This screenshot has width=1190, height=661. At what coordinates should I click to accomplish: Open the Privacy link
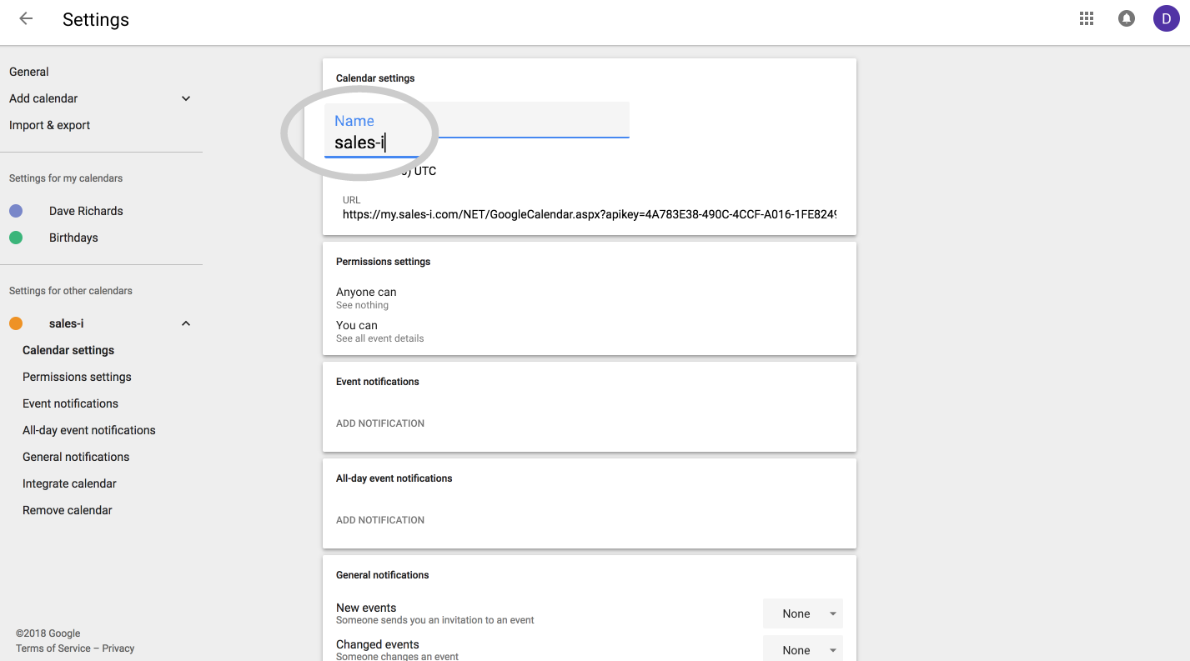118,648
